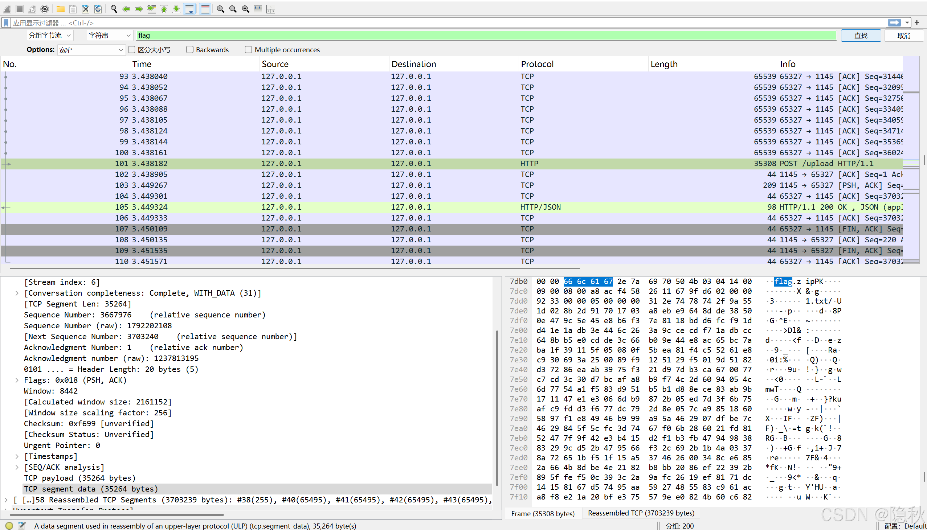
Task: Go to the last packet
Action: (x=176, y=9)
